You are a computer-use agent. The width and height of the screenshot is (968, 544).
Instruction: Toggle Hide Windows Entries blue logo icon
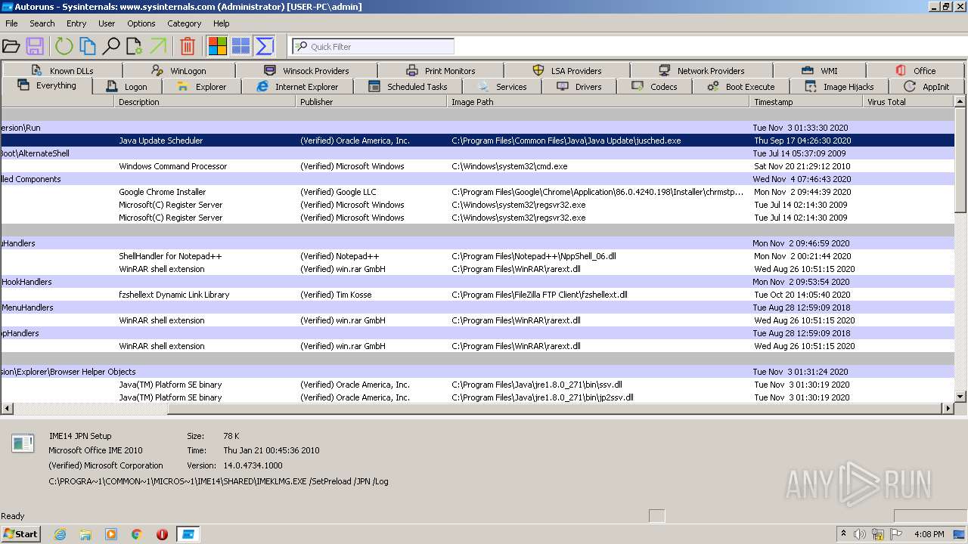[x=240, y=46]
